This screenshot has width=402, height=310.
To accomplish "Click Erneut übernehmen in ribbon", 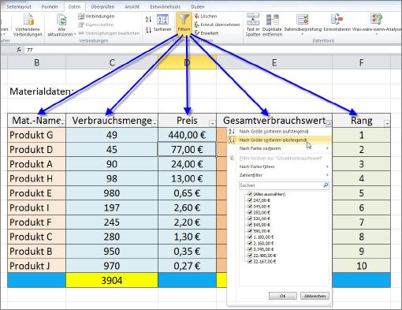I will (218, 24).
